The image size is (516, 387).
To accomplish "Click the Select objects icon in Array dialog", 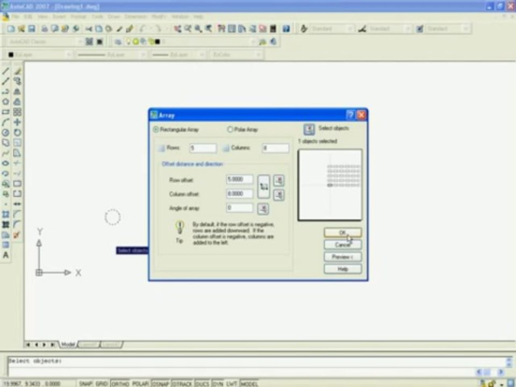I will tap(309, 130).
